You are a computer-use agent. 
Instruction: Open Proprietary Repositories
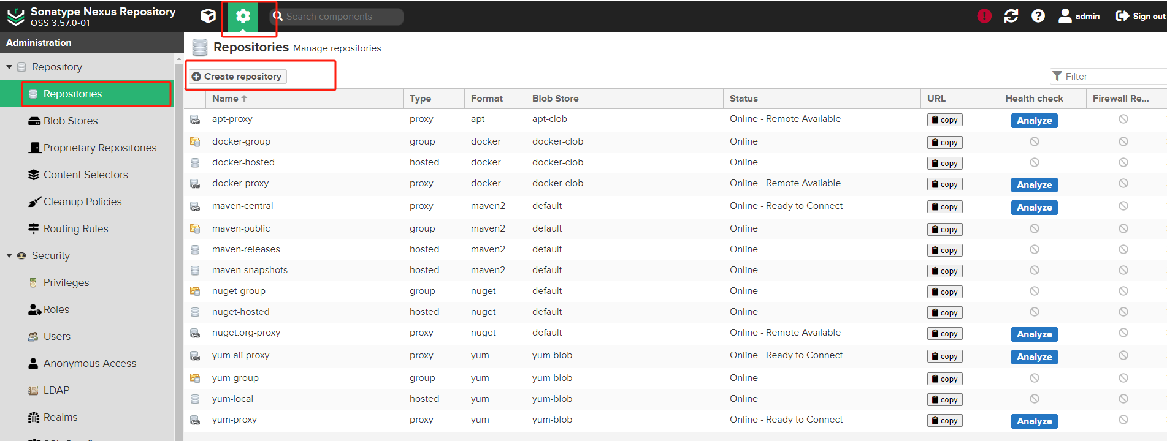(87, 148)
